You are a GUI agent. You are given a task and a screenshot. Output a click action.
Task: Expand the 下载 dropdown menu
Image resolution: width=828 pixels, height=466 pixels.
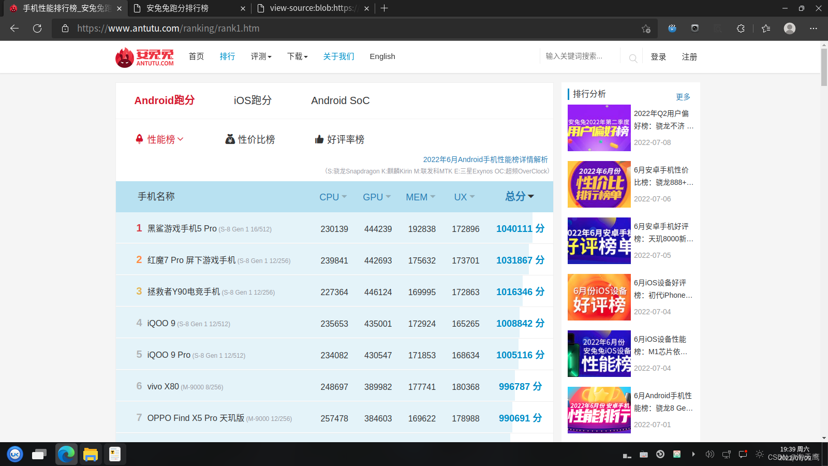tap(298, 56)
